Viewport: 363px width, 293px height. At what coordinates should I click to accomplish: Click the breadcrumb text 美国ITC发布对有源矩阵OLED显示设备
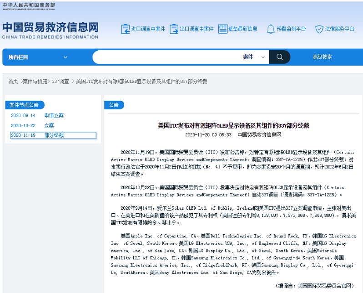click(141, 82)
